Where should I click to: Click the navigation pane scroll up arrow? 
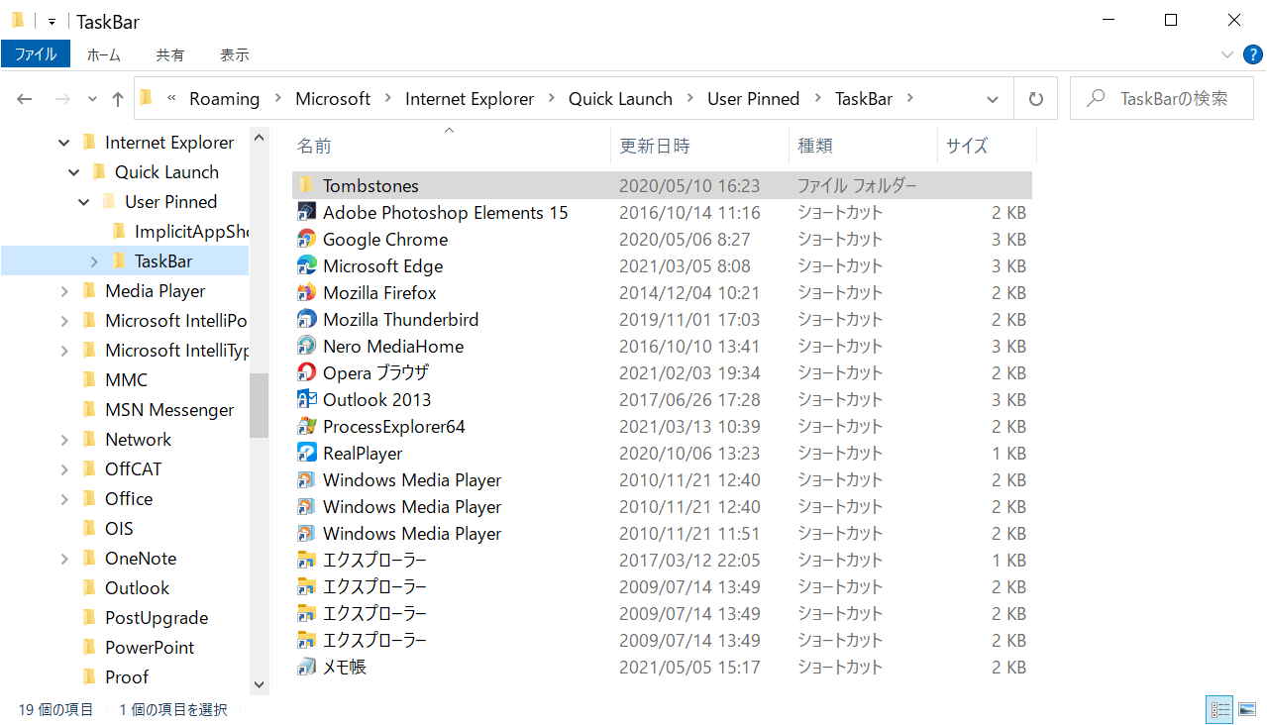260,138
